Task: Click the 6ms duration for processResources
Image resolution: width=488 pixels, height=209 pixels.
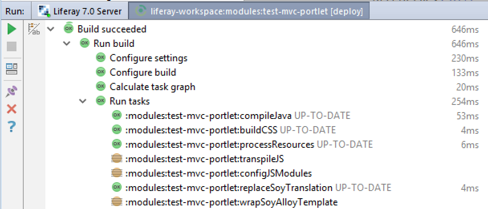Action: coord(470,145)
